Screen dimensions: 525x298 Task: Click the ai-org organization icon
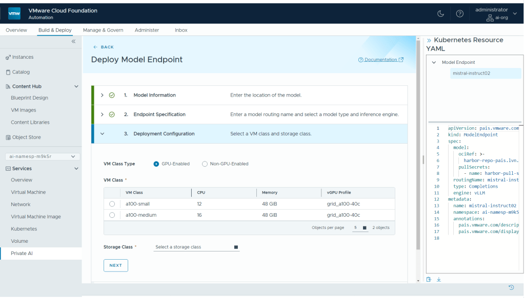tap(490, 18)
